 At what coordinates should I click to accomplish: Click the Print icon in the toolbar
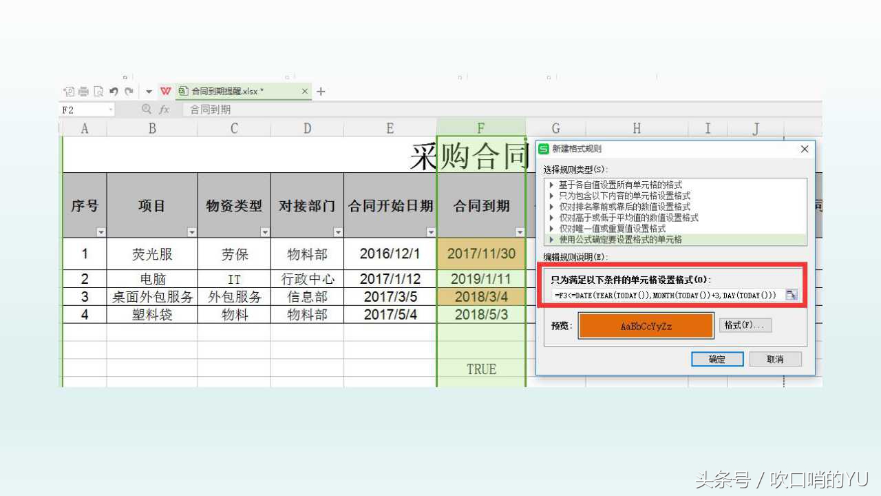pyautogui.click(x=85, y=91)
